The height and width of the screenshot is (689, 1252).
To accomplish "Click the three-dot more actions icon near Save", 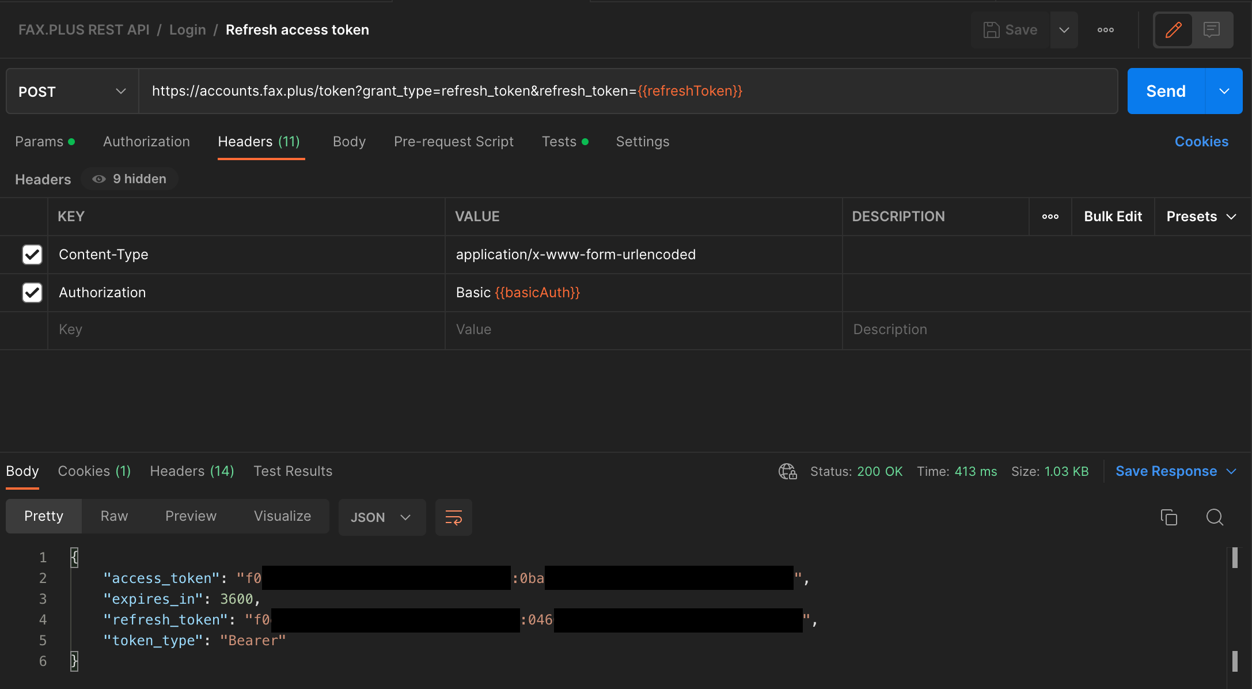I will pyautogui.click(x=1105, y=30).
